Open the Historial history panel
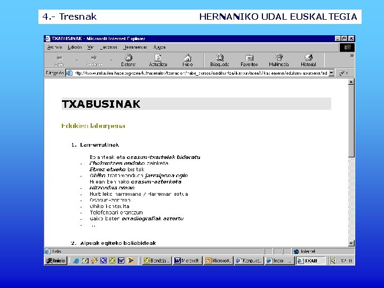384x288 pixels. point(308,60)
